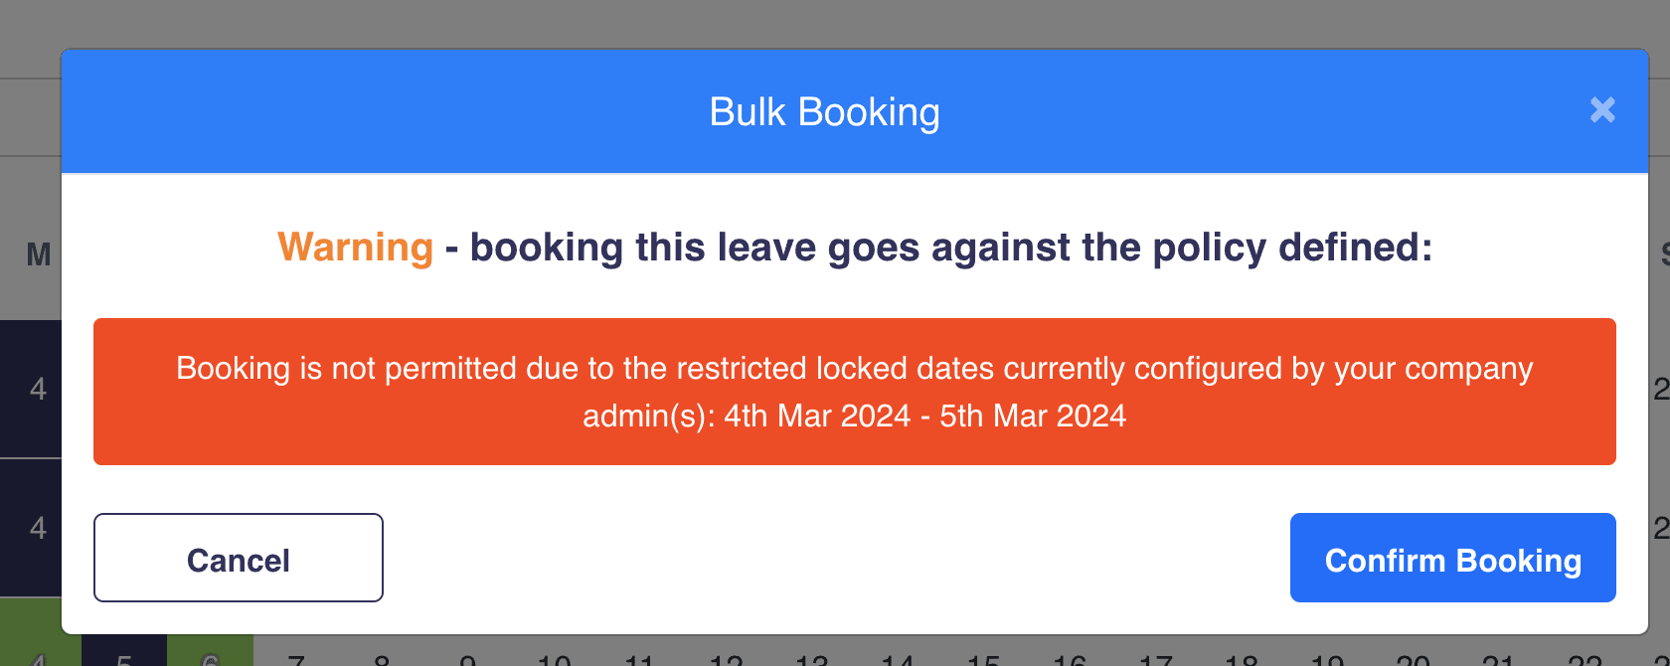Click the orange Warning word
Screen dimensions: 1670x666
[x=355, y=247]
